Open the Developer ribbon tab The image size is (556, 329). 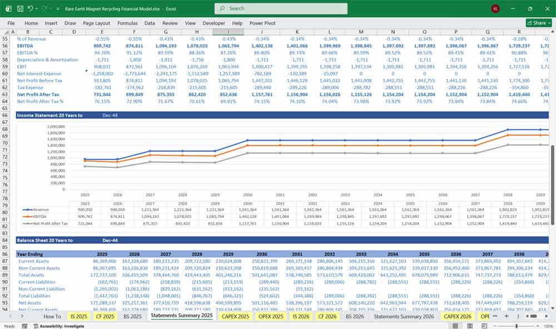point(215,23)
